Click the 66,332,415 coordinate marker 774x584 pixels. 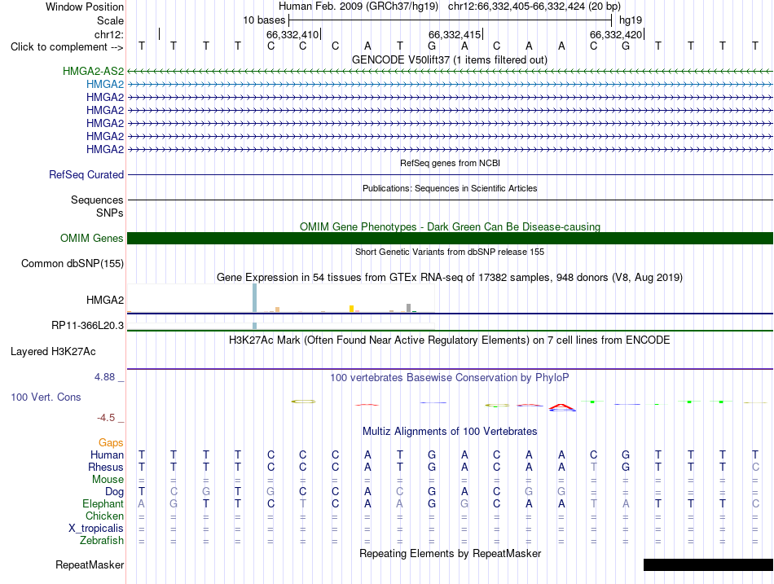point(455,34)
